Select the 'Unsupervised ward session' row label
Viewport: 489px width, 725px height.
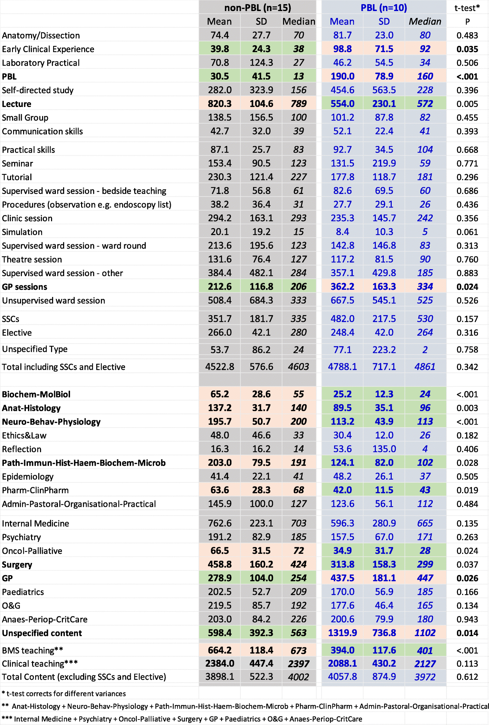[x=53, y=301]
